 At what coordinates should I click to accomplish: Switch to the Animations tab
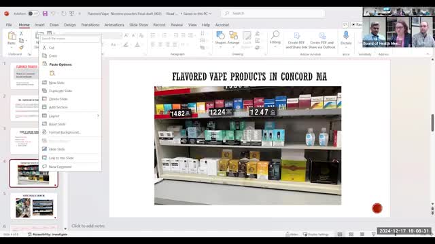pos(114,25)
